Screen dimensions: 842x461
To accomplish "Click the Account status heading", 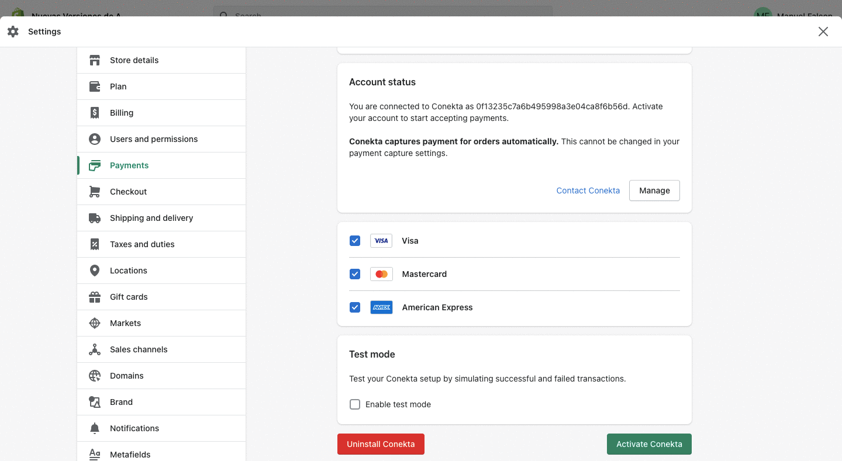I will coord(382,82).
